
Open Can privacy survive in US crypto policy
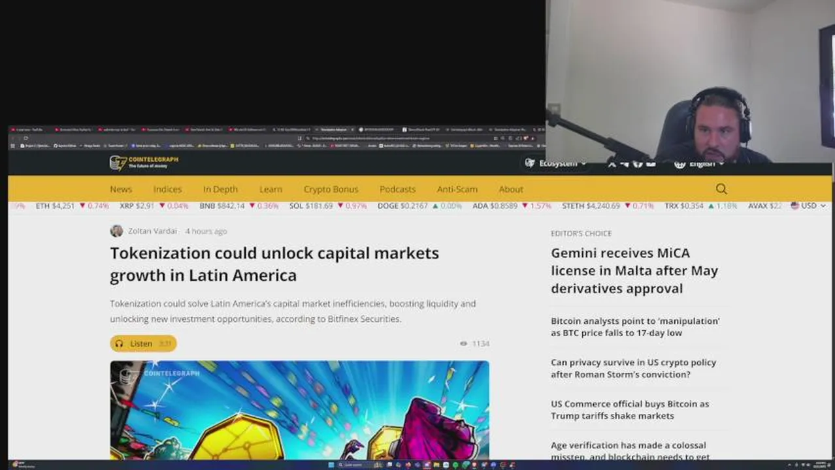coord(633,368)
